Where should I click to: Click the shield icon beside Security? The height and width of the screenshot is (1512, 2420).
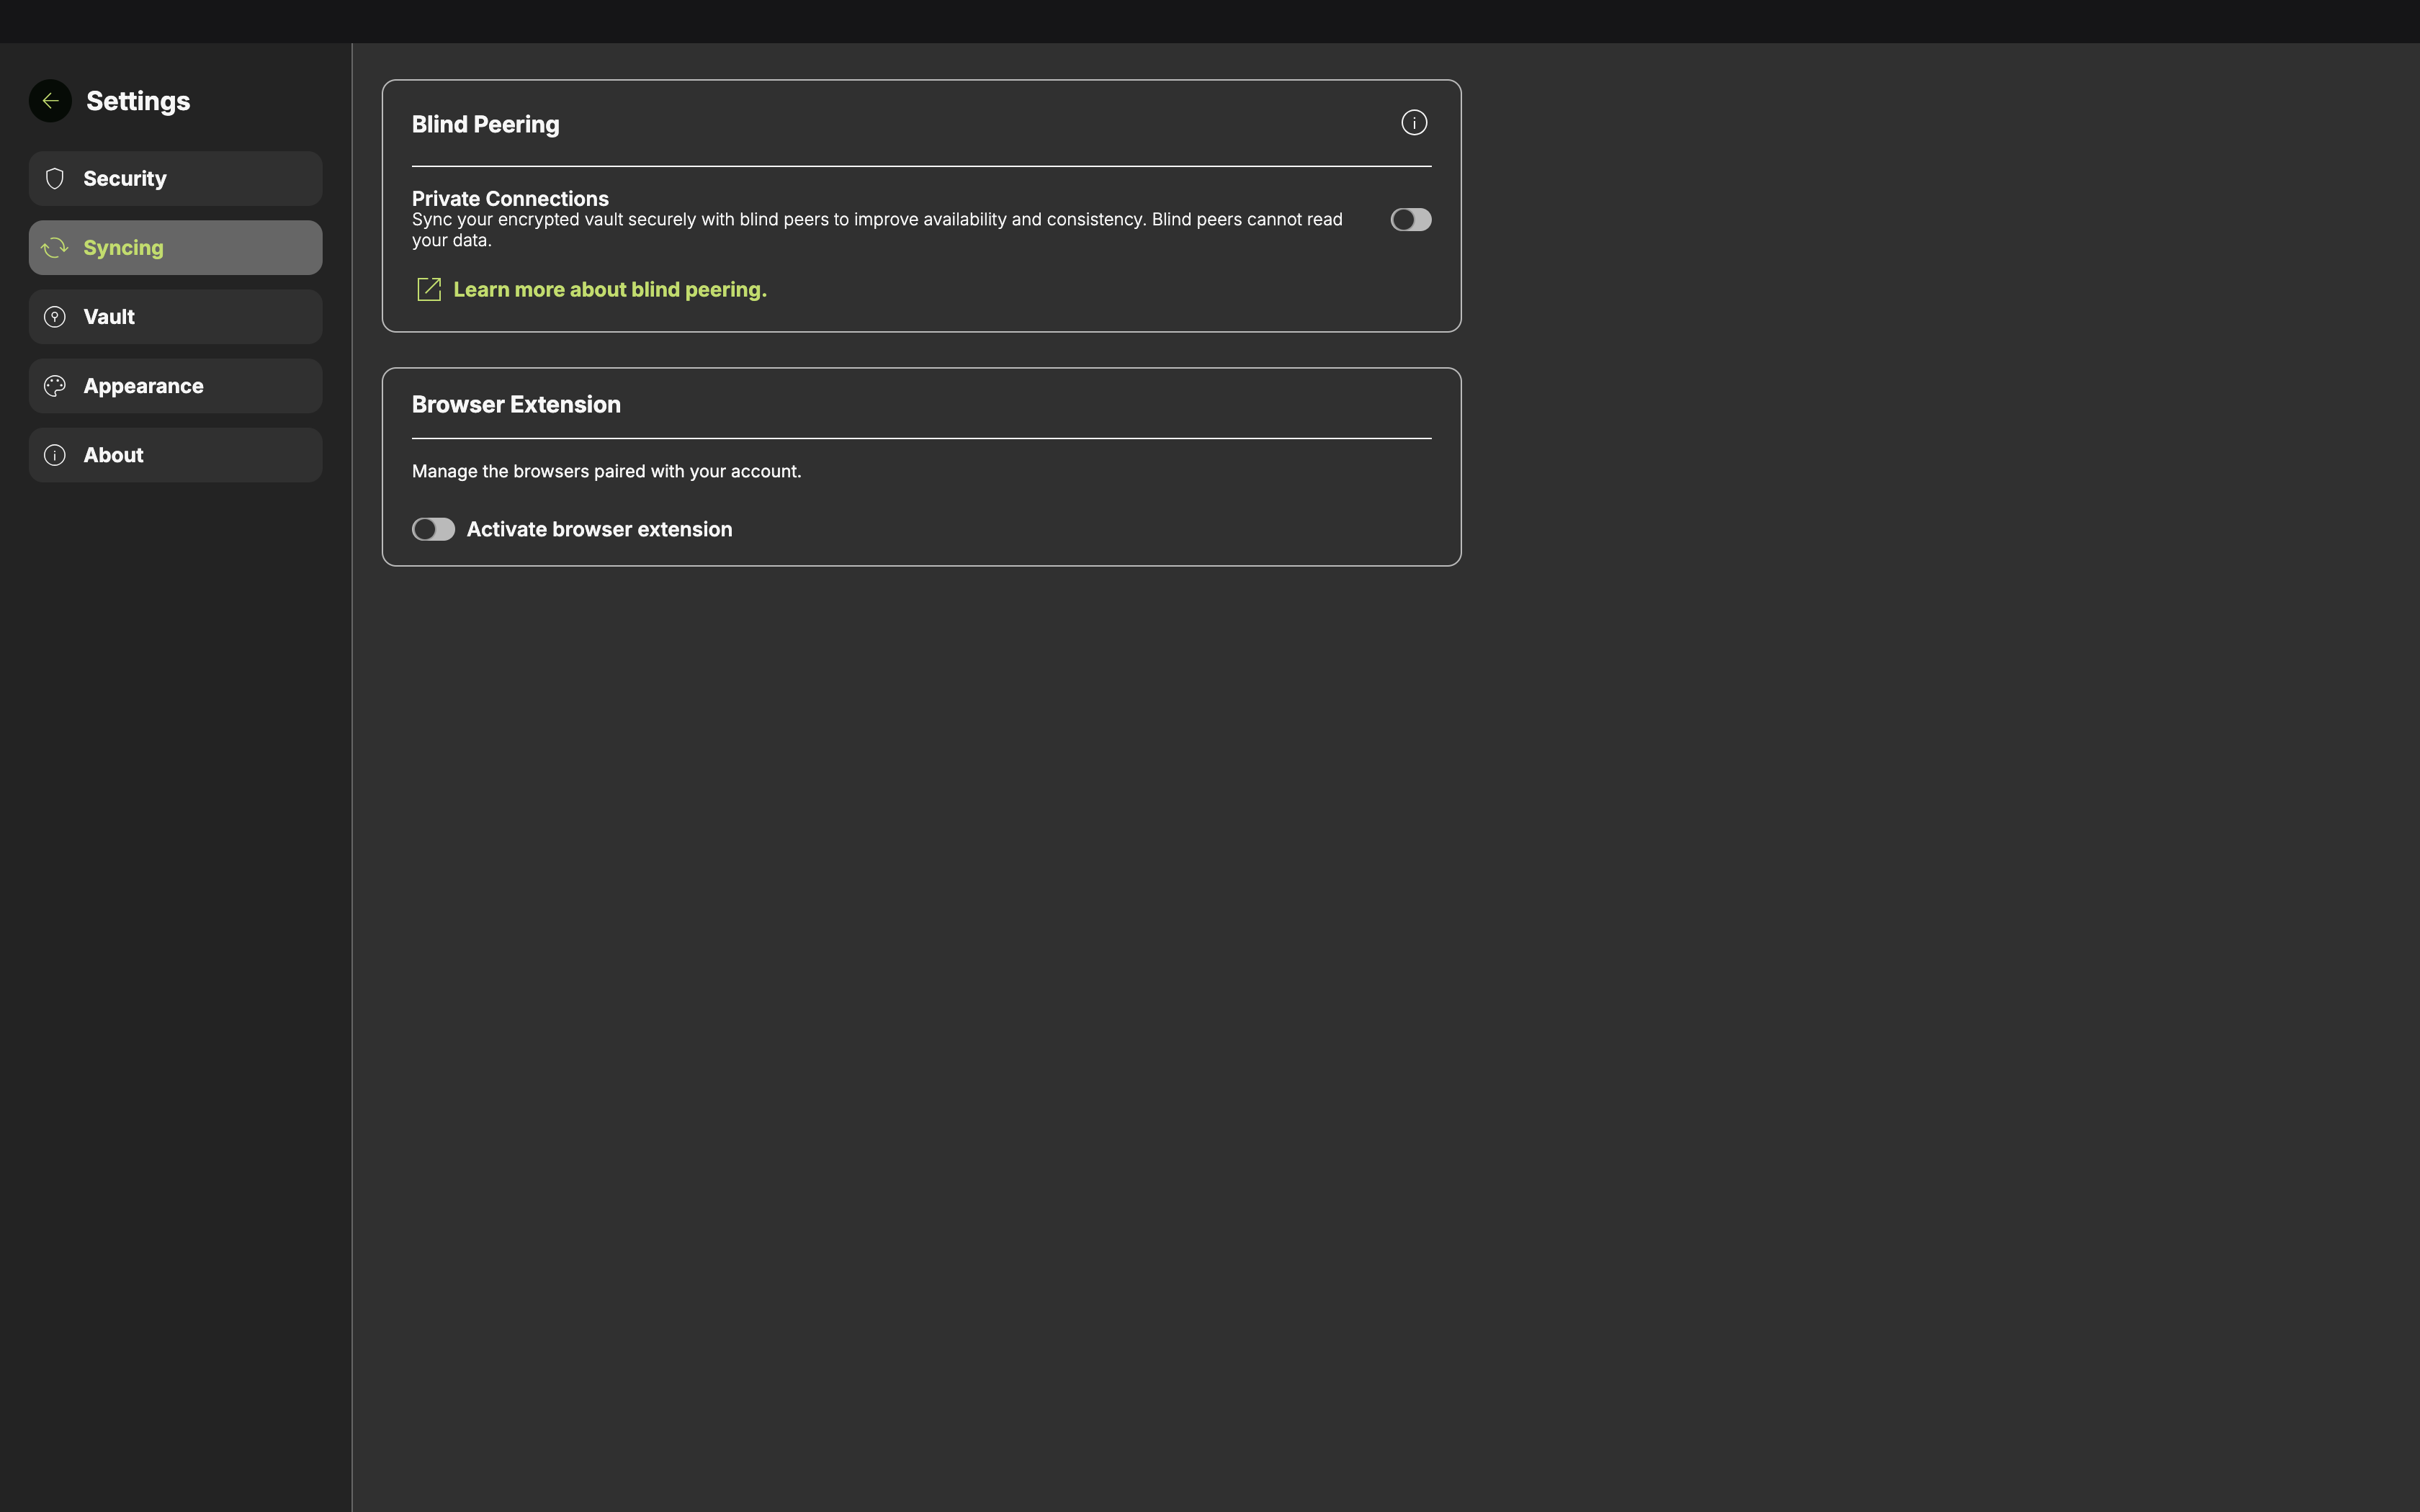coord(55,178)
